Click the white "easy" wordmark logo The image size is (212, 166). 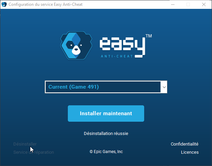(x=122, y=44)
